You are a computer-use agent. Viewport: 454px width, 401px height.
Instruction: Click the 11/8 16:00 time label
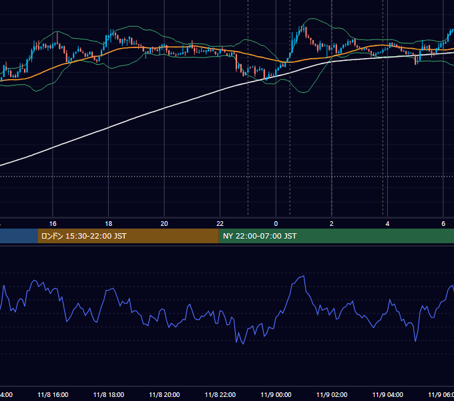pos(53,394)
